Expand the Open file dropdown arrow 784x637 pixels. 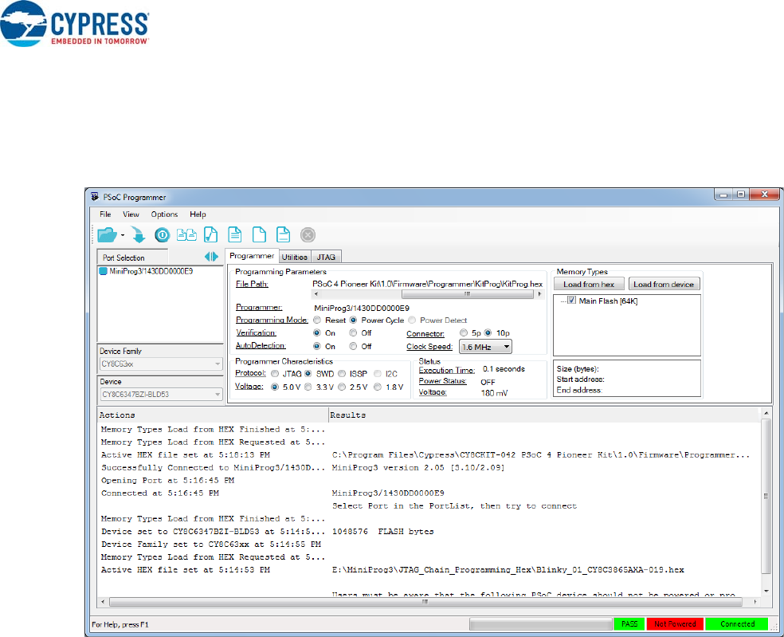point(123,235)
